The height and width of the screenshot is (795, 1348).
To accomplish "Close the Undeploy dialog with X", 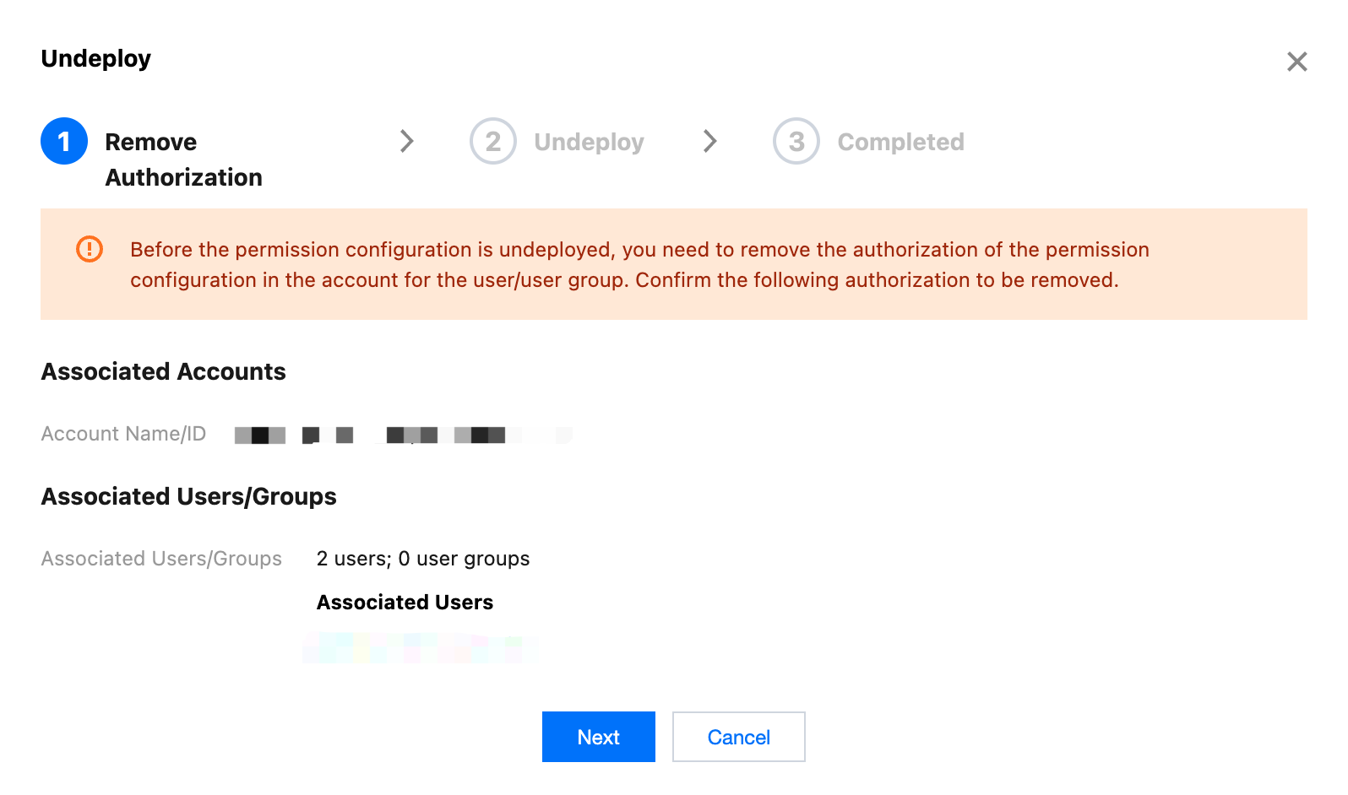I will (x=1296, y=62).
